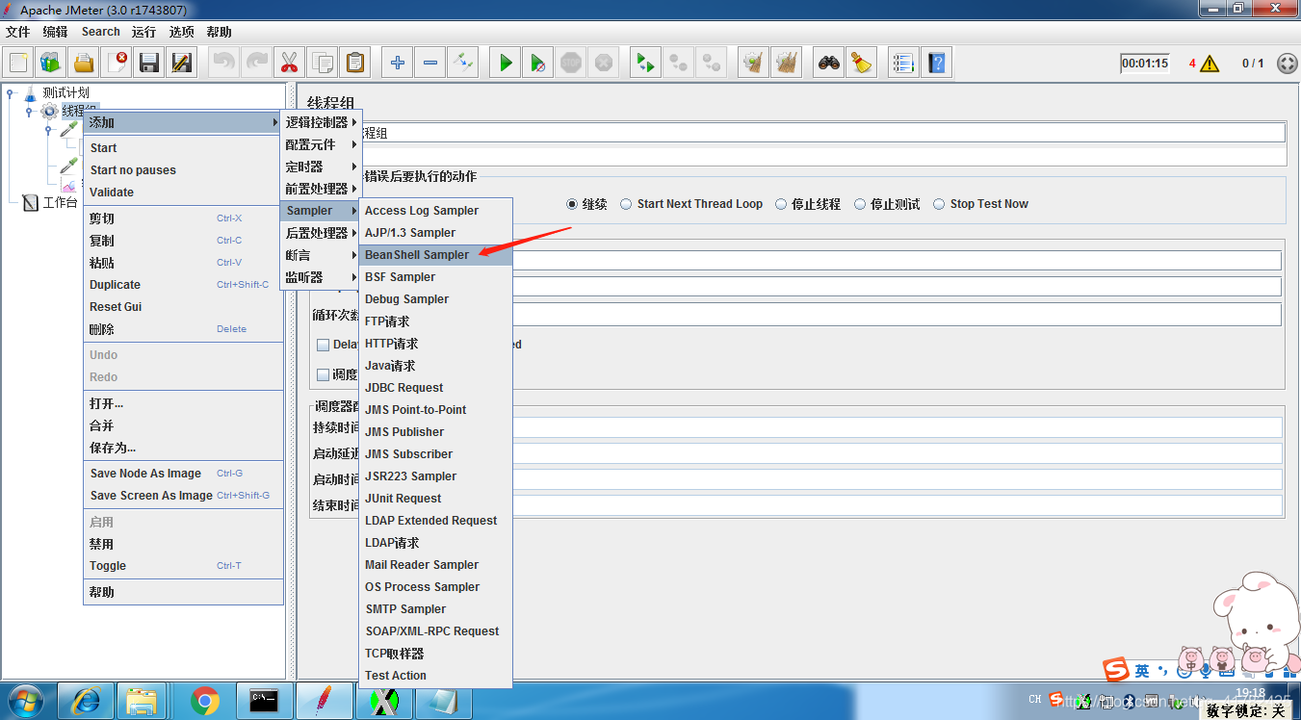Click the Clear results broom icon
Image resolution: width=1301 pixels, height=720 pixels.
(x=754, y=64)
